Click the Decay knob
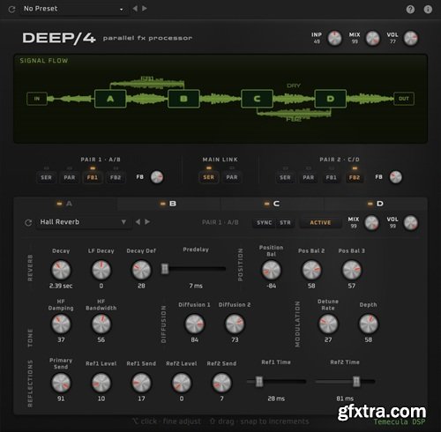441x432 pixels. 61,270
